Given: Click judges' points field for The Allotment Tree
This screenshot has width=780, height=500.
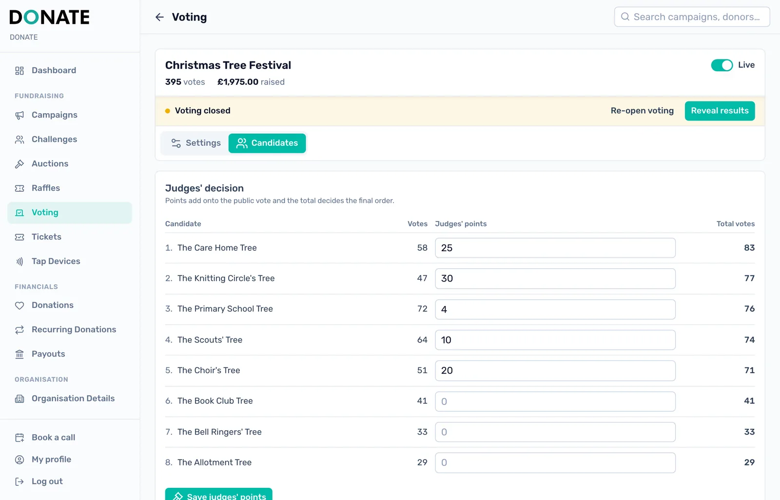Looking at the screenshot, I should pos(555,462).
